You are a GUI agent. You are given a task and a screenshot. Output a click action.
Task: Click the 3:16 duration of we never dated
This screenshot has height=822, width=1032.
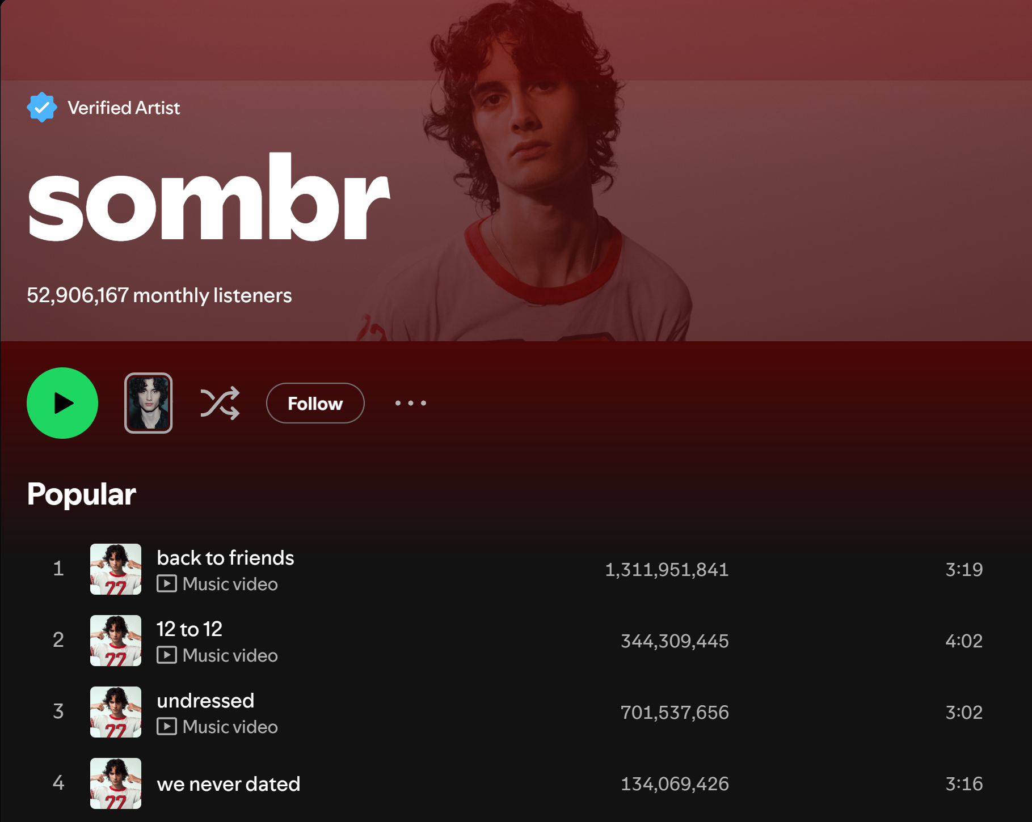click(964, 784)
